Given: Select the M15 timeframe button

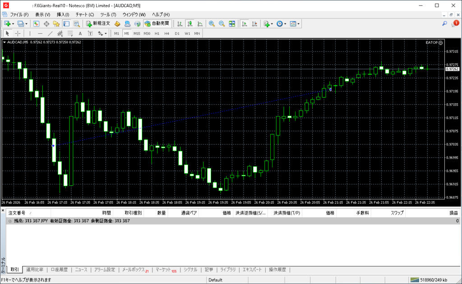Looking at the screenshot, I should 137,33.
